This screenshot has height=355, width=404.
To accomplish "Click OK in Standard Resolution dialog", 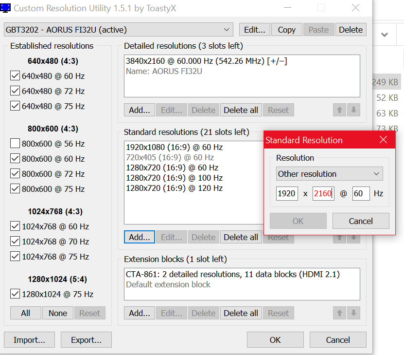I will tap(298, 221).
